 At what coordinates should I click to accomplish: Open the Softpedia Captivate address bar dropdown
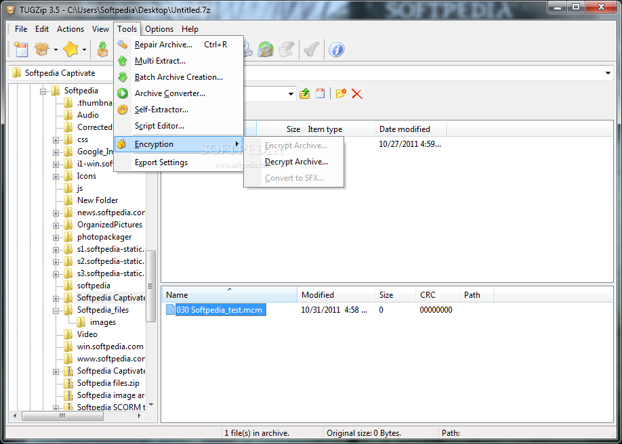pos(608,73)
